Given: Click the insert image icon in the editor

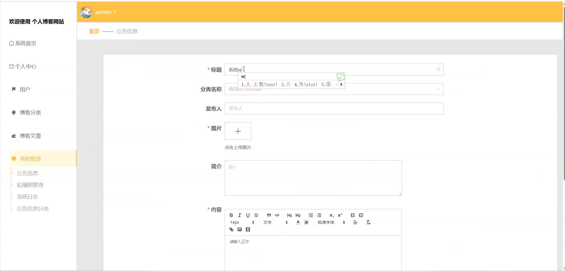Looking at the screenshot, I should coord(240,229).
